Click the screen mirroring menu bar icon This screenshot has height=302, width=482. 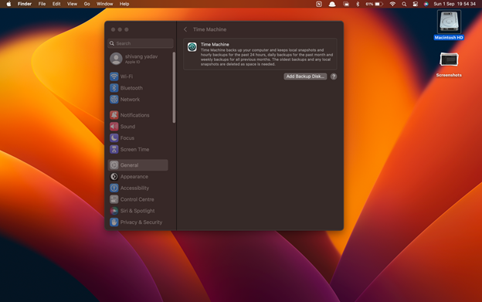(346, 4)
